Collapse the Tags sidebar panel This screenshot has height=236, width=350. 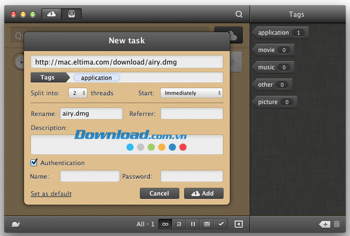[x=238, y=224]
